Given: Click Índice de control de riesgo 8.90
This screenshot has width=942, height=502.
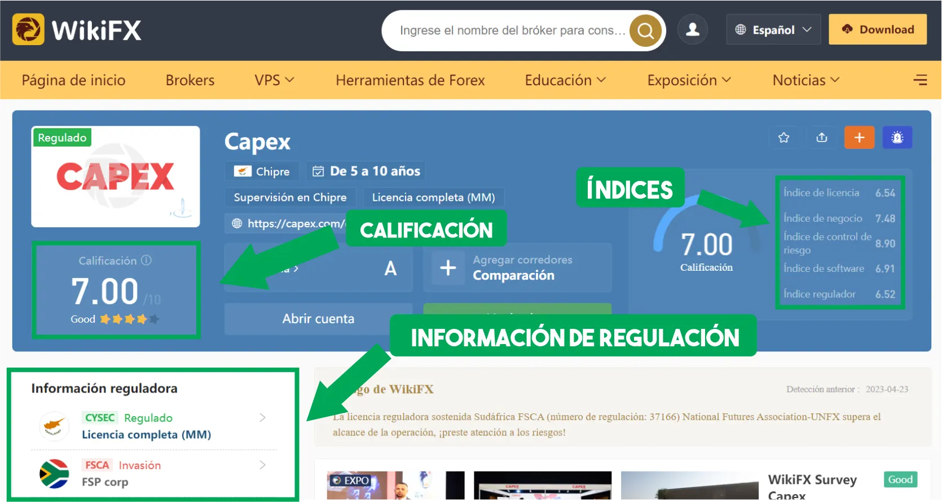Looking at the screenshot, I should 839,243.
